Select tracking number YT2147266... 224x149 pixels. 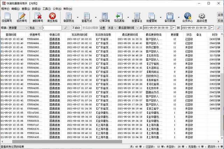click(x=35, y=113)
